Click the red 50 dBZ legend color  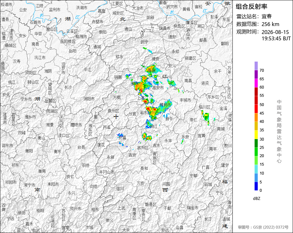[x=256, y=109]
